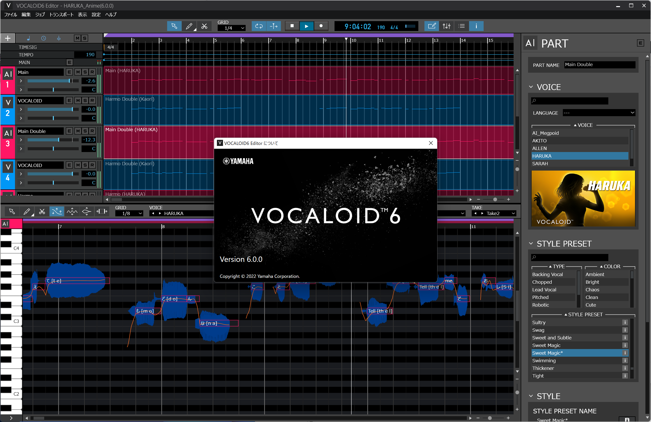The image size is (651, 422).
Task: Select the HARUKA voice
Action: tap(580, 156)
